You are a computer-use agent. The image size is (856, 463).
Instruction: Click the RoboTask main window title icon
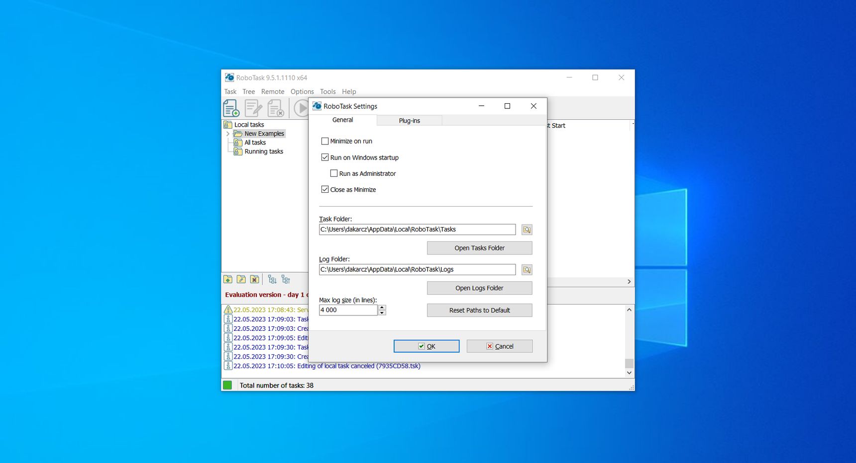click(229, 77)
